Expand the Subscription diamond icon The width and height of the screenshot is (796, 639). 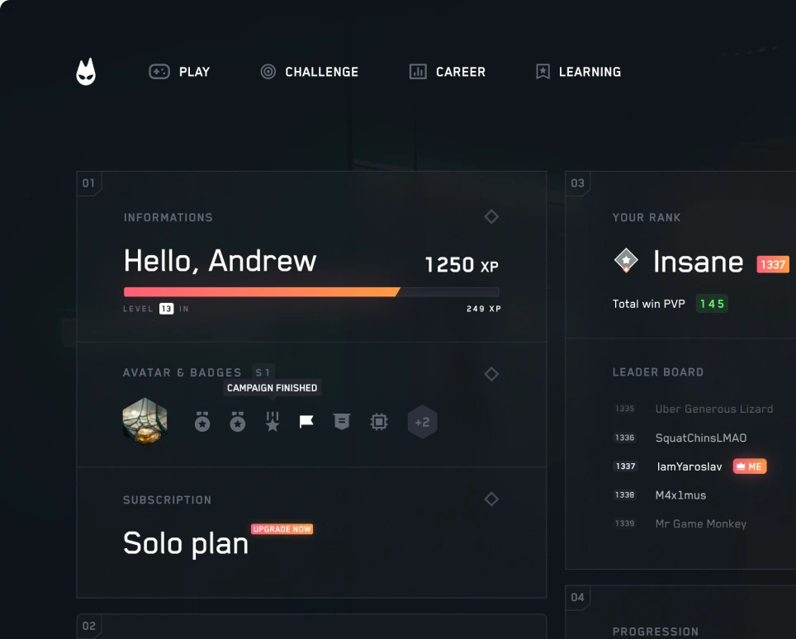(491, 499)
